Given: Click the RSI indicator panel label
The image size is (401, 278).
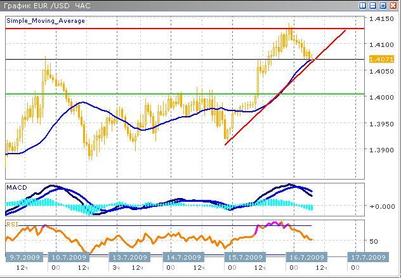Looking at the screenshot, I should point(12,224).
